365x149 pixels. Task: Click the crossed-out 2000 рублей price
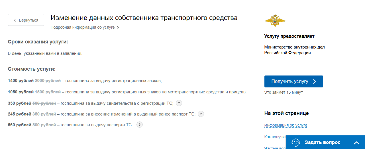[x=48, y=81]
